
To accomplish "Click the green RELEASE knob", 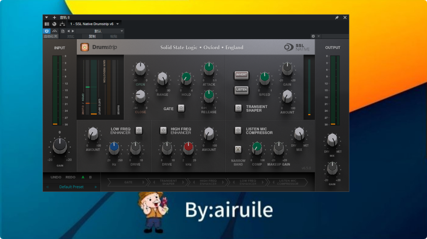I will 209,96.
